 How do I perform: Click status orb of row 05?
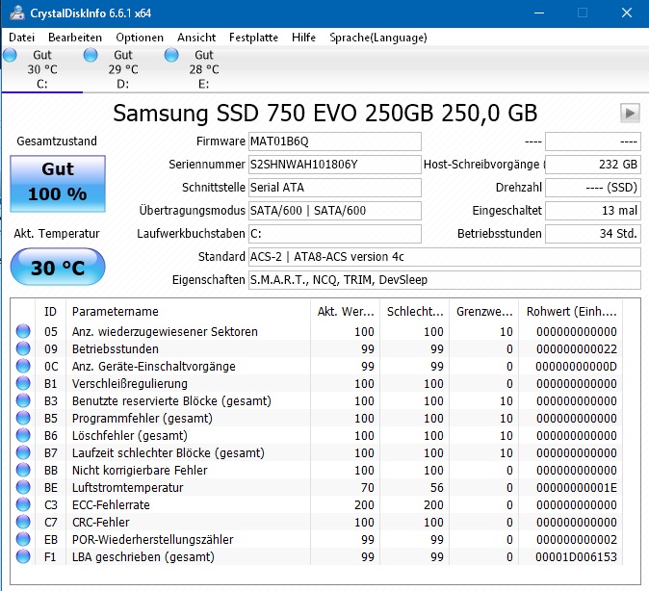pos(23,331)
